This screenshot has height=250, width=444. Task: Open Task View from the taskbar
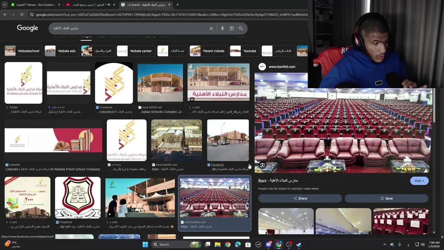[207, 244]
